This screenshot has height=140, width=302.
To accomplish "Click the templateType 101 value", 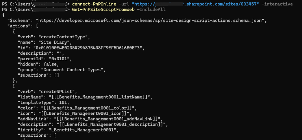I will pos(63,103).
